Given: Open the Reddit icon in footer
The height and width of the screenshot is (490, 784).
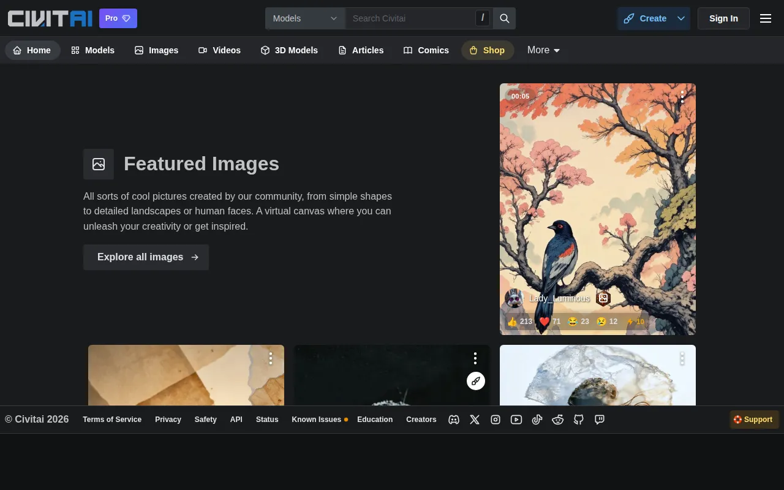Looking at the screenshot, I should [558, 420].
